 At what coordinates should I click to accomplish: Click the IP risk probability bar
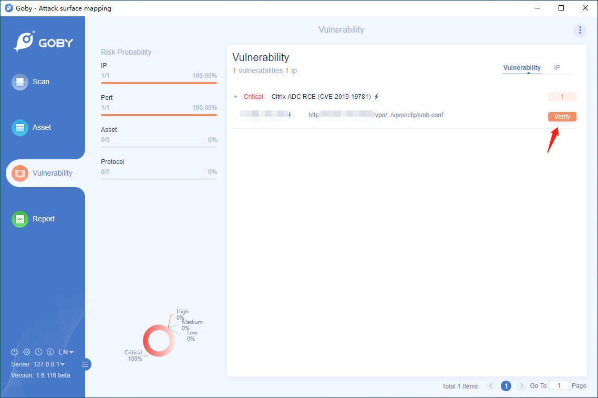[159, 83]
